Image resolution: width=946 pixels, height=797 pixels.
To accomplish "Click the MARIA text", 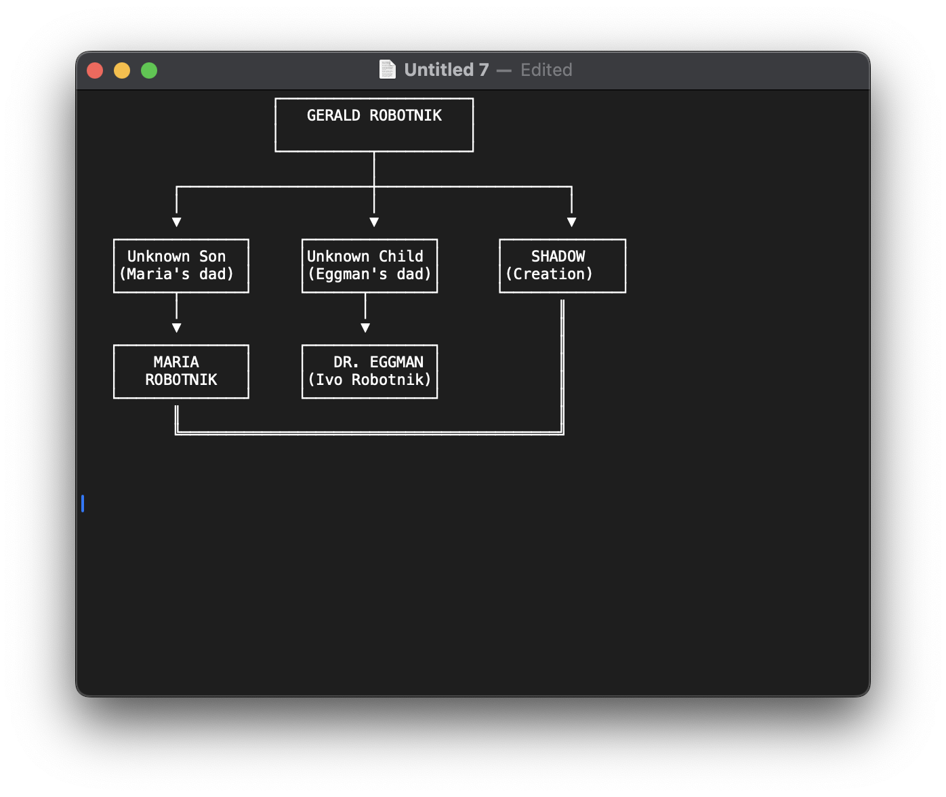I will (x=176, y=362).
